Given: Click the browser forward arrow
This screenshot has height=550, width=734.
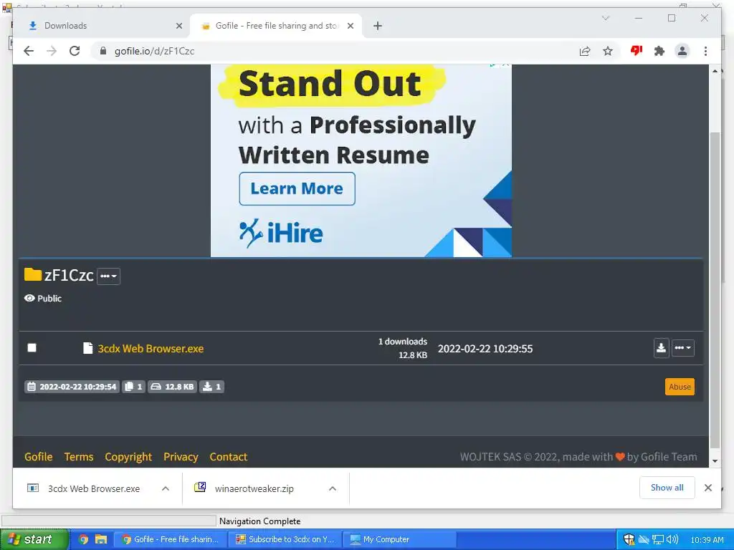Looking at the screenshot, I should pos(52,51).
